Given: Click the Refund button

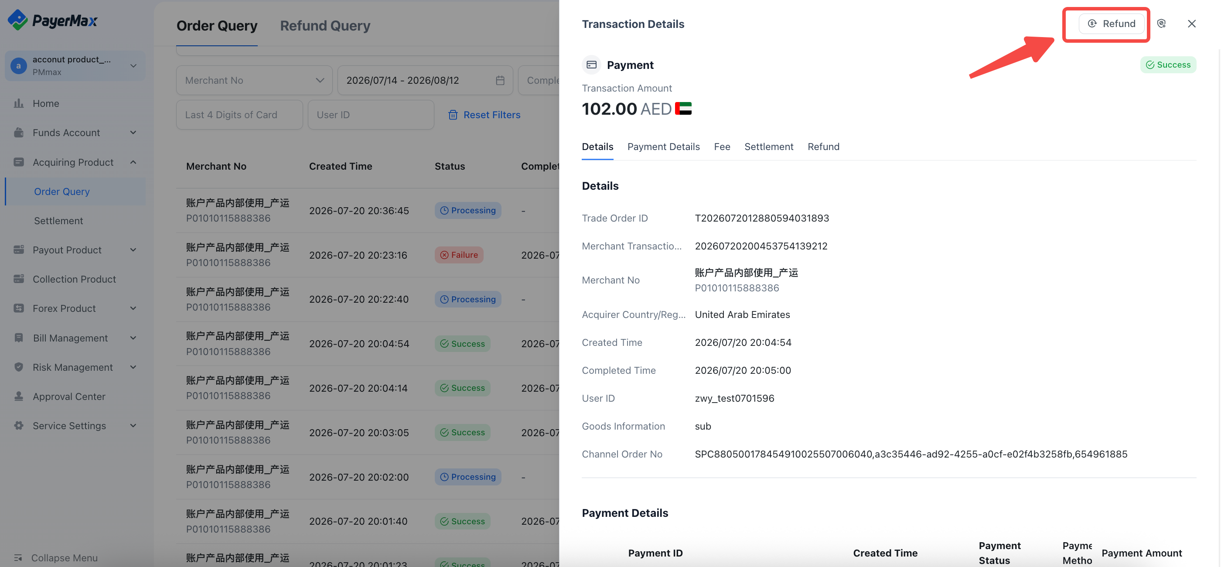Looking at the screenshot, I should tap(1112, 24).
